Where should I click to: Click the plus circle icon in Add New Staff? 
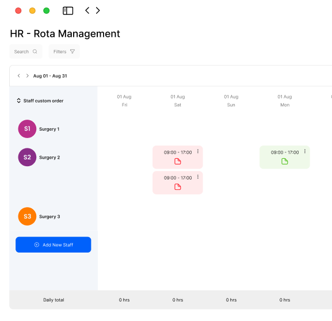click(x=37, y=244)
